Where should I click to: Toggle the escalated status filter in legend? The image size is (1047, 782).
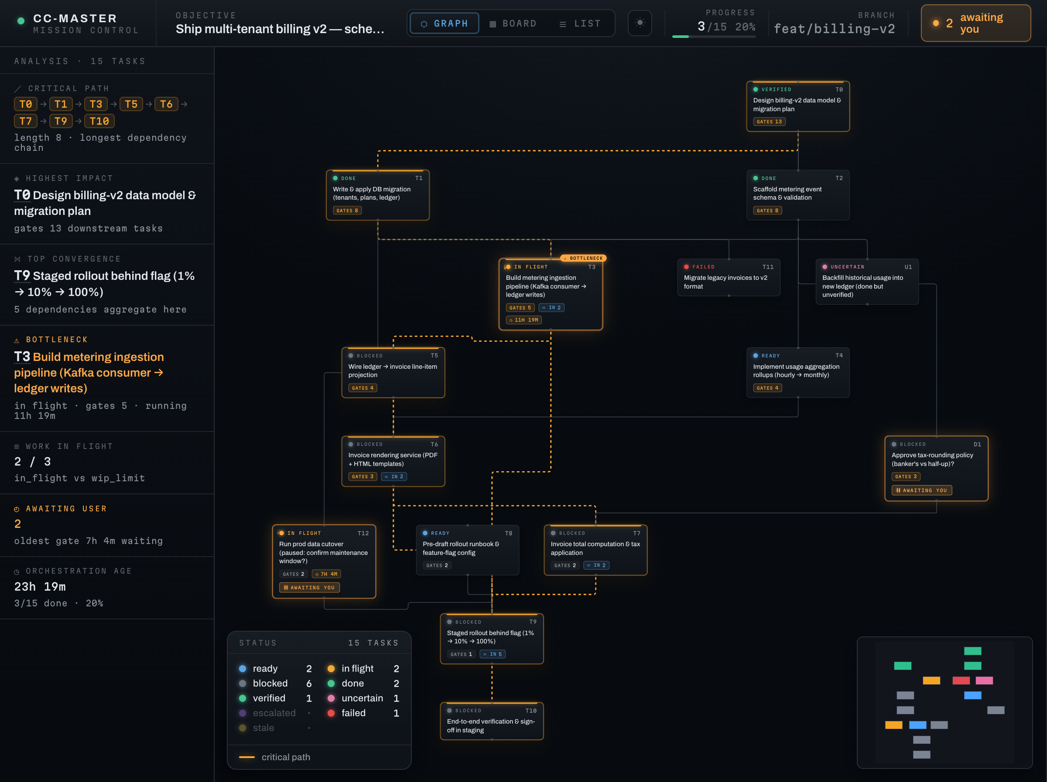[x=275, y=713]
